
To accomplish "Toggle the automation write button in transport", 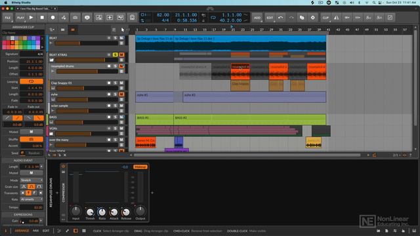I will (64, 18).
